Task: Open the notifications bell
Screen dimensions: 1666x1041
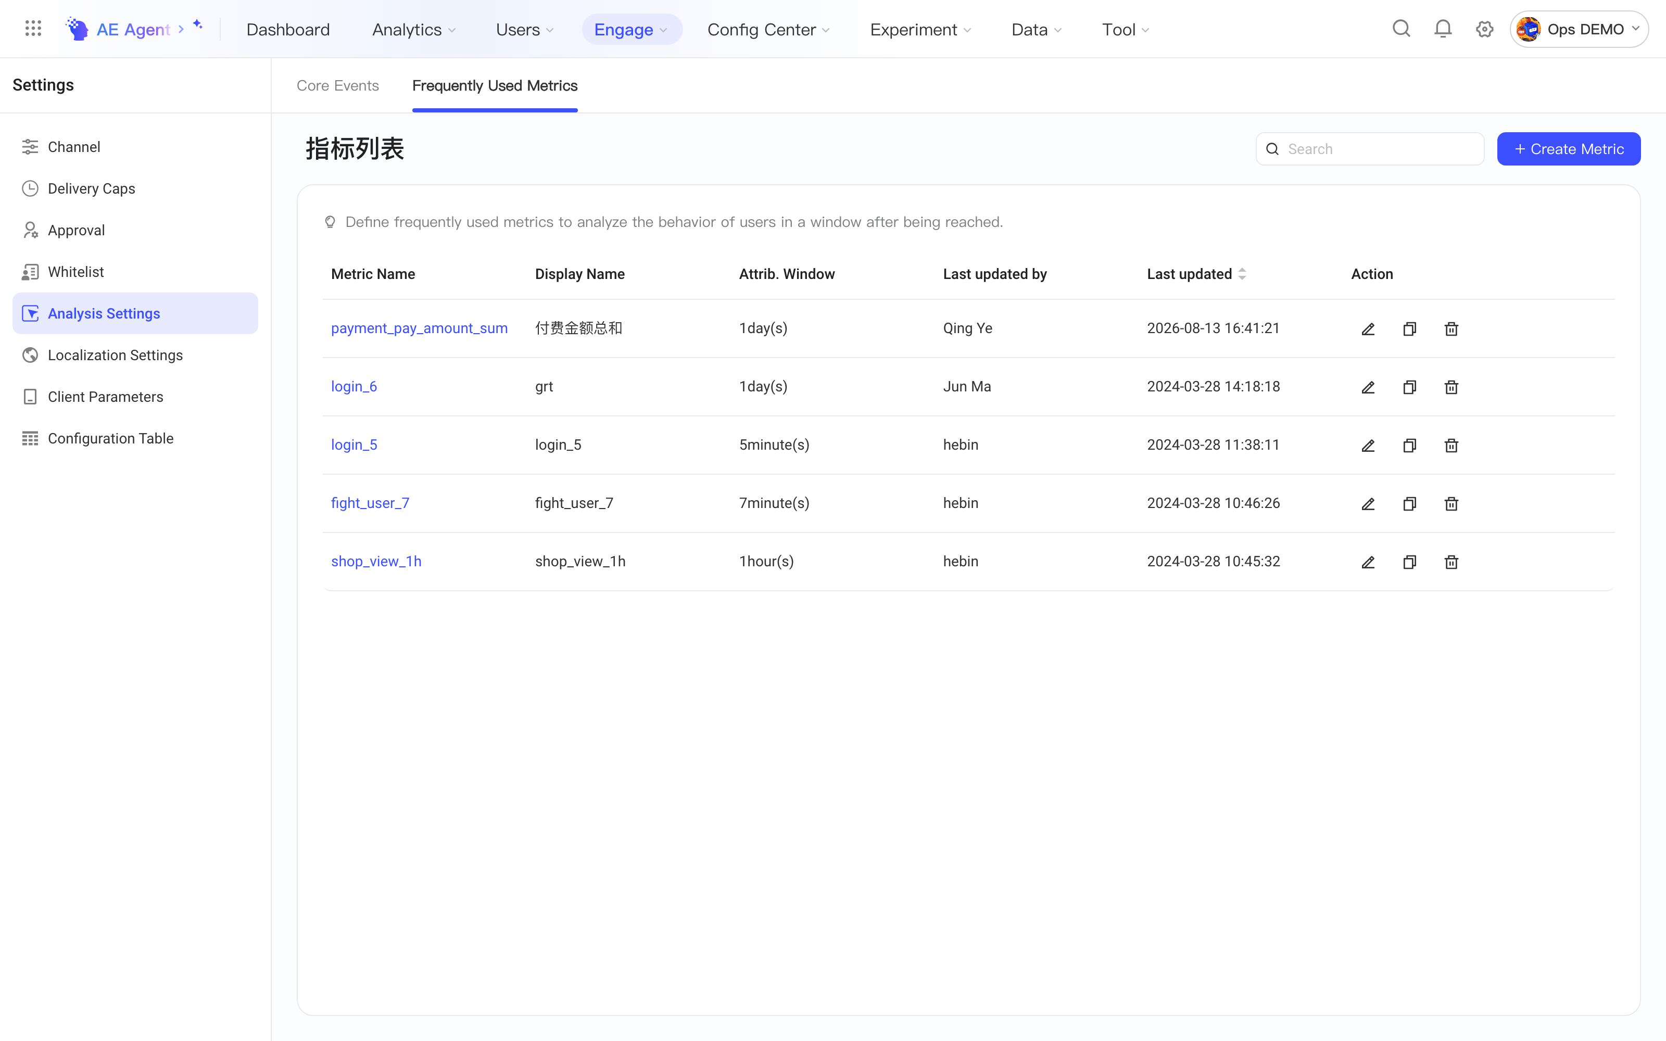Action: 1443,29
